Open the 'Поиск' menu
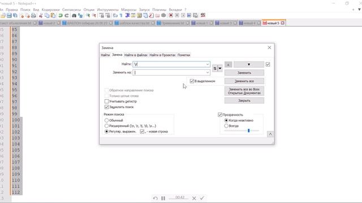Screen dimensions: 362x203 (25, 10)
